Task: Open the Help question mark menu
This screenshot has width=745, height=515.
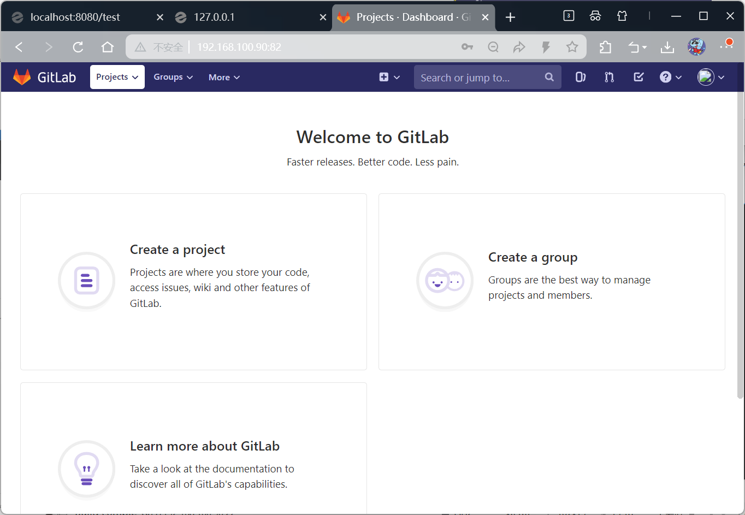Action: pyautogui.click(x=665, y=77)
